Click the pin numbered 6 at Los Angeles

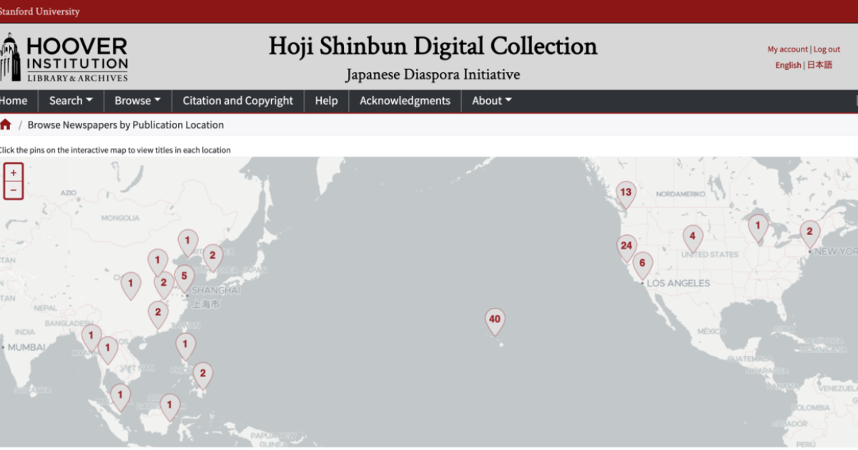642,266
